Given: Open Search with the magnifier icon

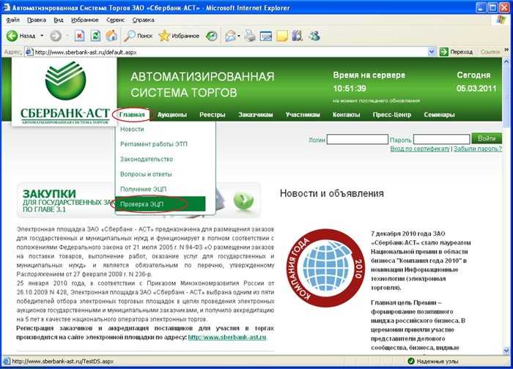Looking at the screenshot, I should click(x=129, y=36).
